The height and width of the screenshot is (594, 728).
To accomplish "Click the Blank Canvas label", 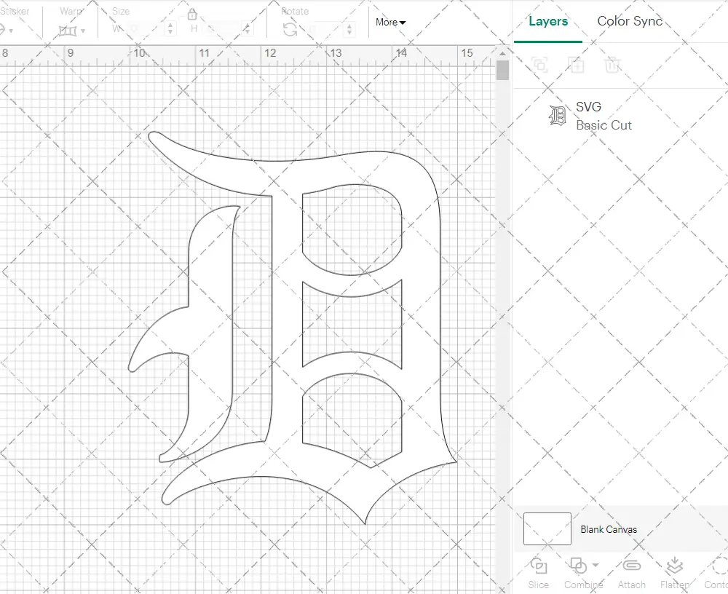I will tap(608, 529).
